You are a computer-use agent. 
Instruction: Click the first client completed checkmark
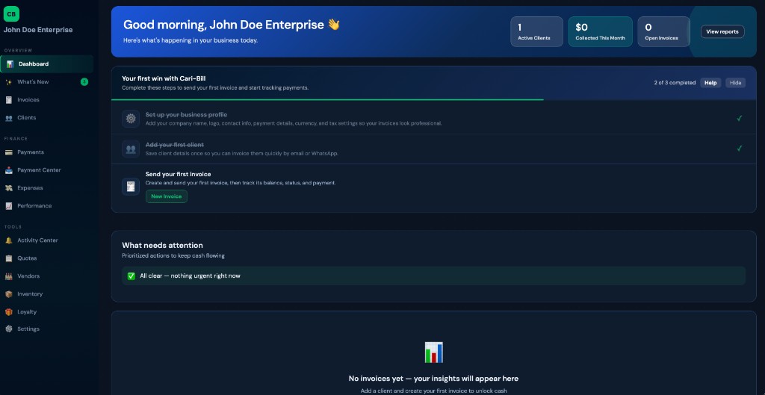pos(739,149)
